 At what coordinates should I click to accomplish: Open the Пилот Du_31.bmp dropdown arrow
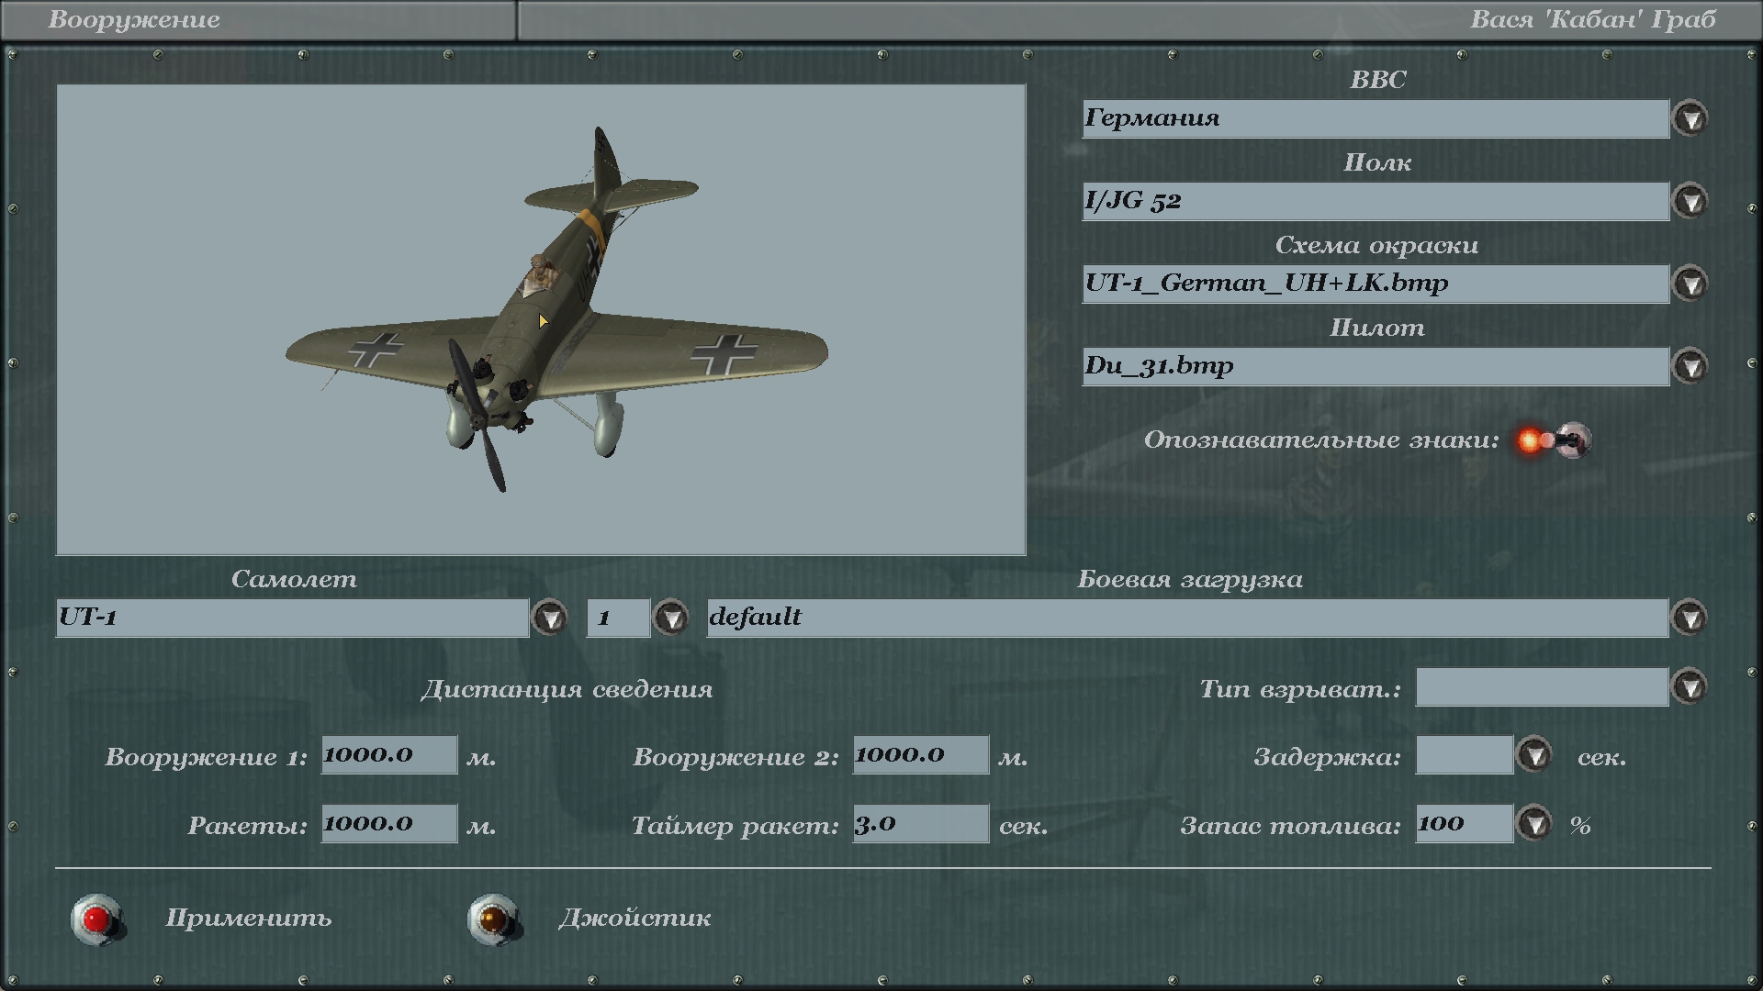[x=1690, y=367]
